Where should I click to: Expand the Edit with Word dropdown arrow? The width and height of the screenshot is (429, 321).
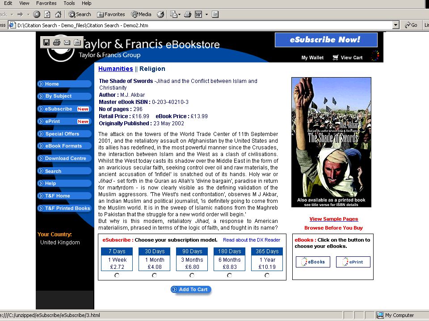[206, 14]
